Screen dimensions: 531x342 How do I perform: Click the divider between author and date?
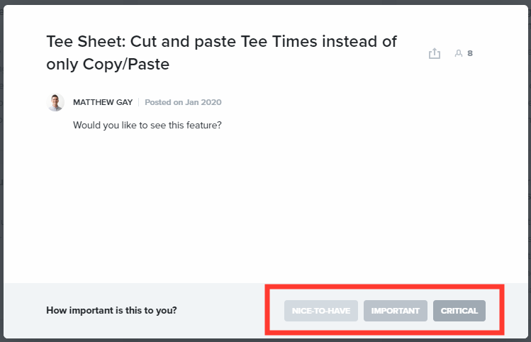coord(139,102)
